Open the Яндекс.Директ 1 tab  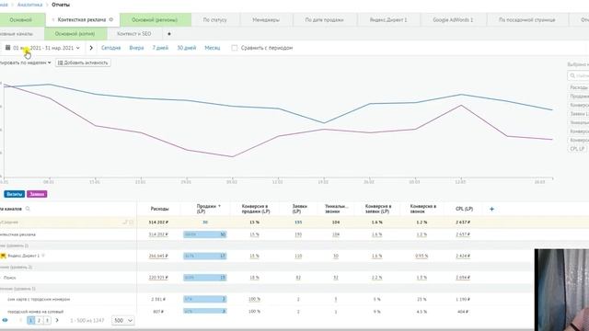click(388, 20)
